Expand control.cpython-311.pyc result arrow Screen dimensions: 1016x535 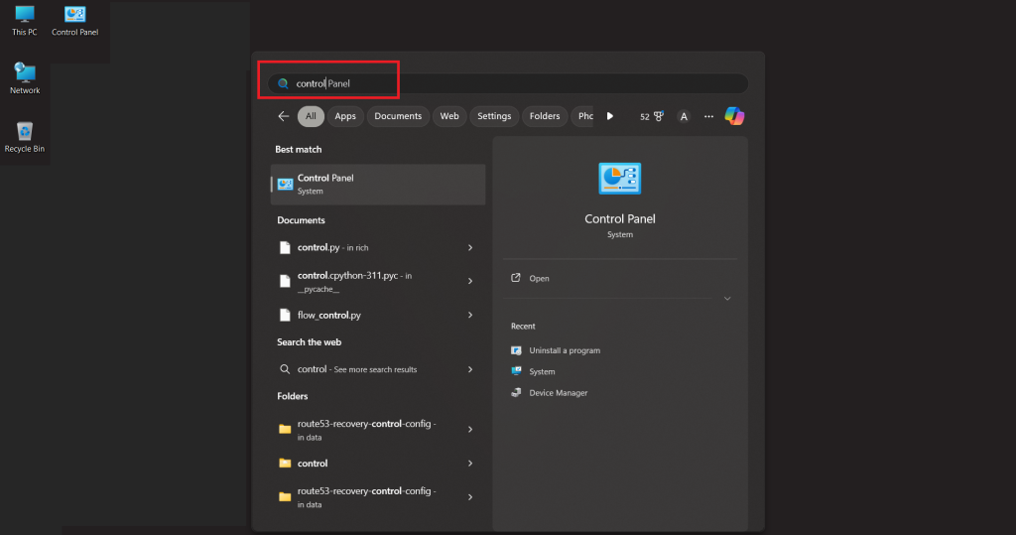tap(470, 282)
